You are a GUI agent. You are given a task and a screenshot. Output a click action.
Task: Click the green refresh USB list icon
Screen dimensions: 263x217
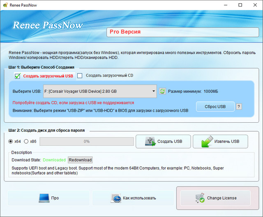click(162, 91)
